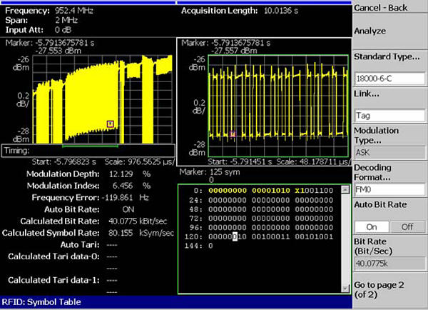
Task: Turn Auto Bit Rate Off
Action: (407, 226)
